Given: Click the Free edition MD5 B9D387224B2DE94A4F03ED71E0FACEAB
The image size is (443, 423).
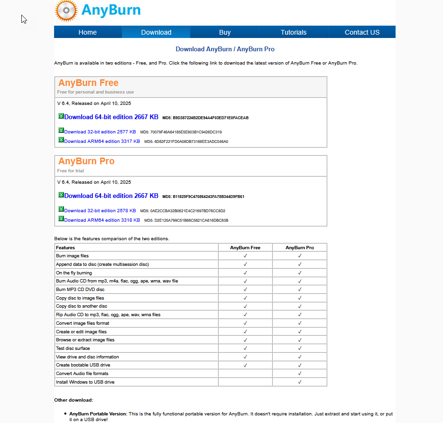Looking at the screenshot, I should tap(205, 118).
